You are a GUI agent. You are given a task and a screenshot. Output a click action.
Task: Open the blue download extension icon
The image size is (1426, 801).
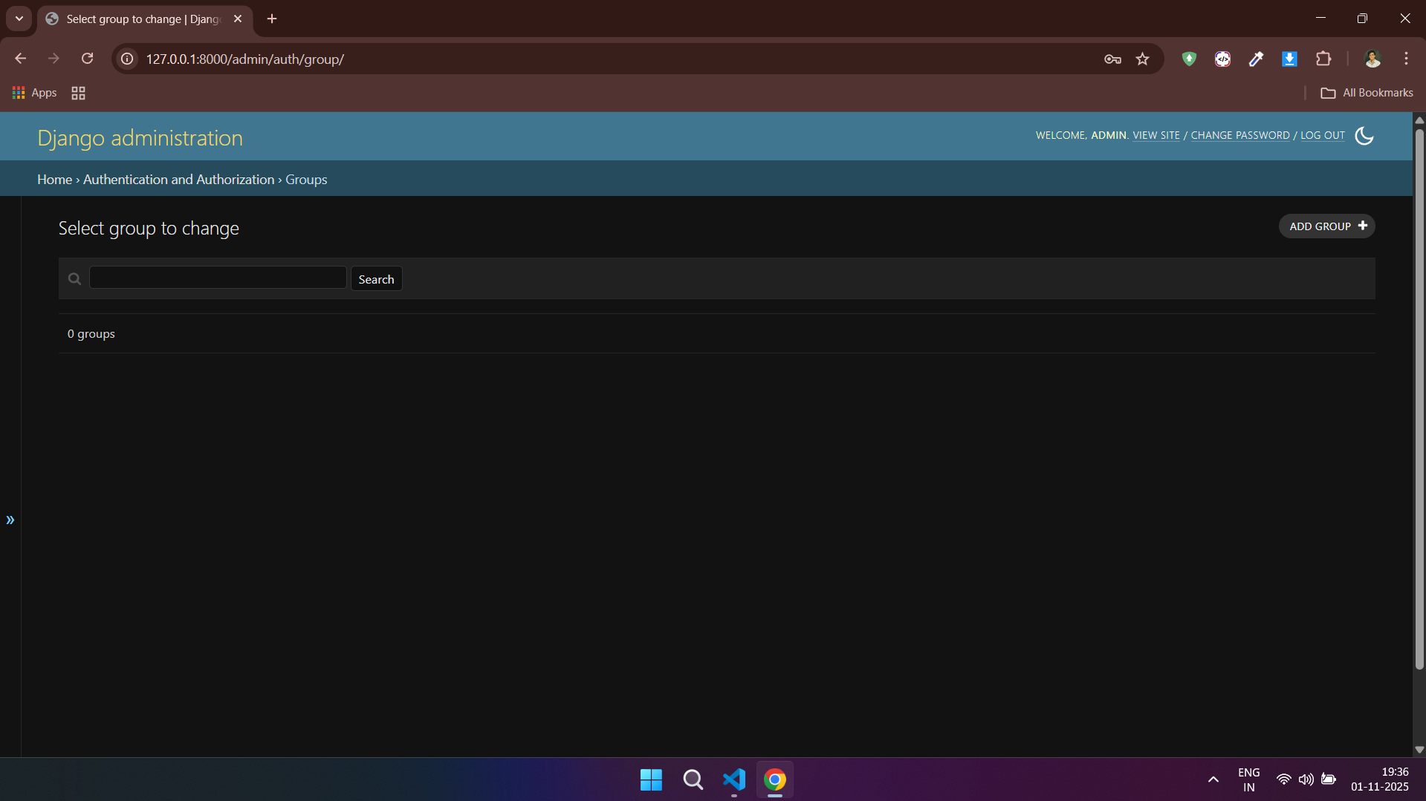click(1289, 59)
